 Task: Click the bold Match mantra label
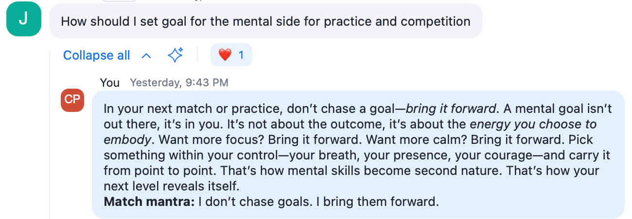tap(149, 202)
